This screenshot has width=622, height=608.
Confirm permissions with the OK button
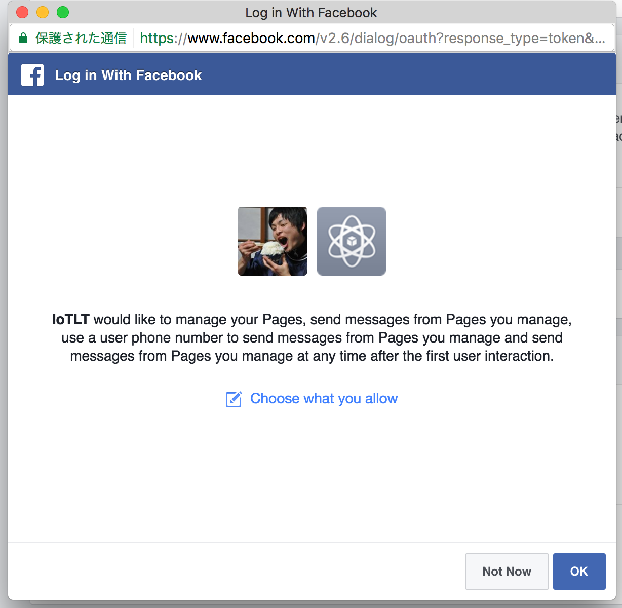(579, 572)
